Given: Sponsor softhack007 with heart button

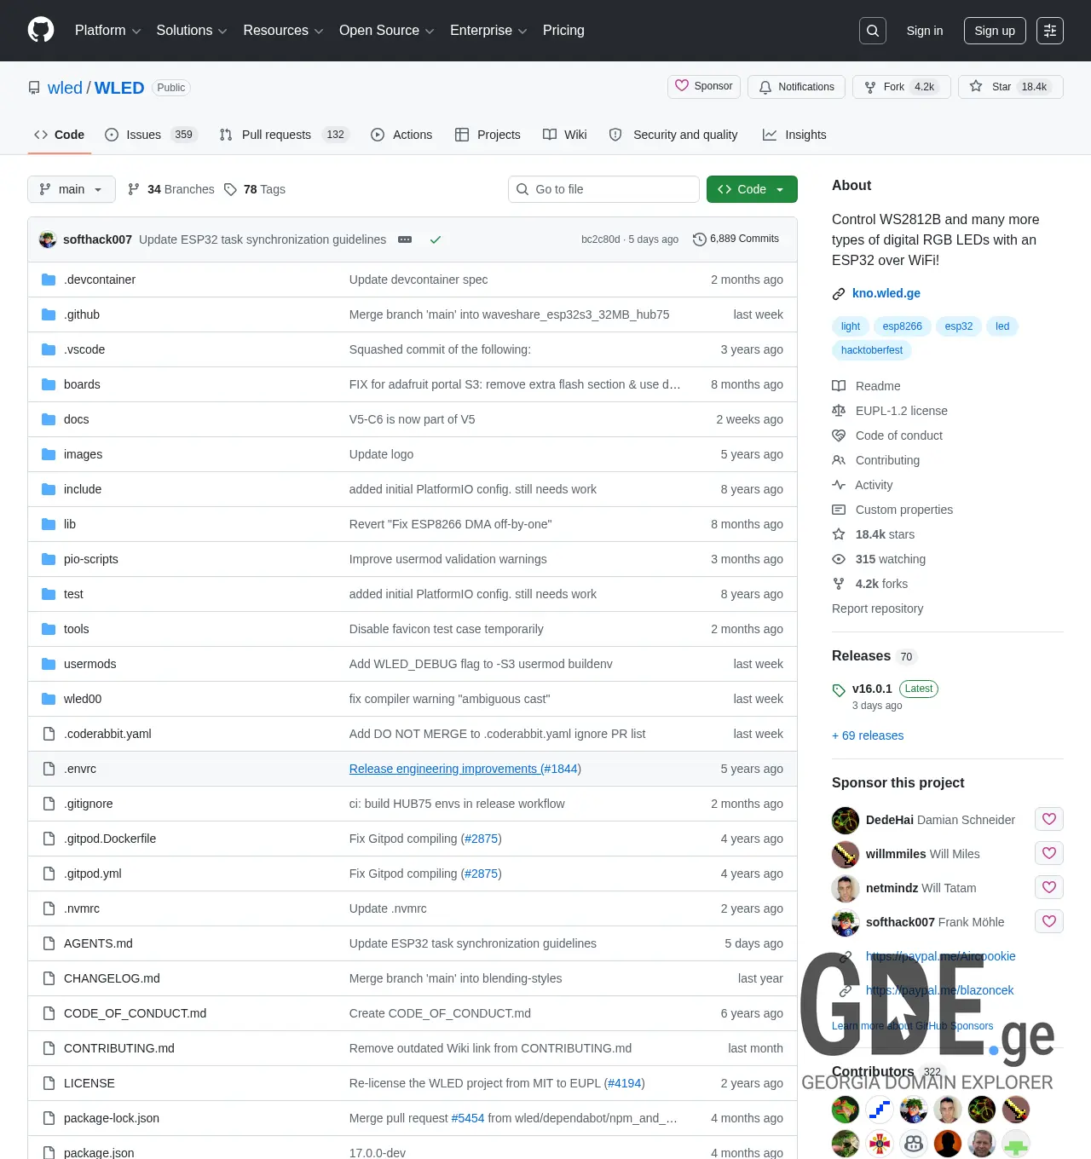Looking at the screenshot, I should click(x=1049, y=921).
